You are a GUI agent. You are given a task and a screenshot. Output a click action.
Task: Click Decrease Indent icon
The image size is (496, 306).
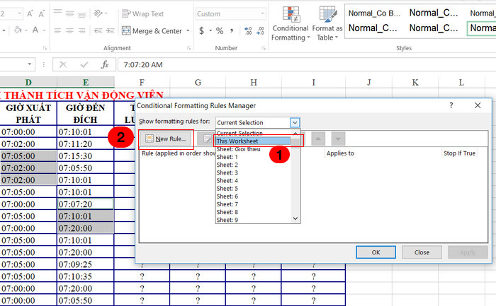coord(98,30)
